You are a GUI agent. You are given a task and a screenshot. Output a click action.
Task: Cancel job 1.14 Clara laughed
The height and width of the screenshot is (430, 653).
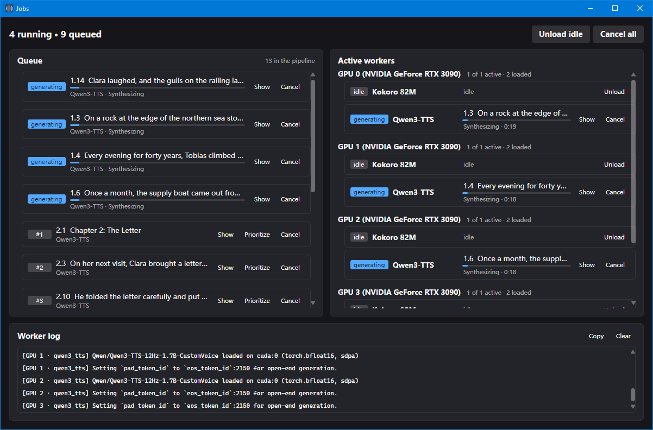click(290, 87)
